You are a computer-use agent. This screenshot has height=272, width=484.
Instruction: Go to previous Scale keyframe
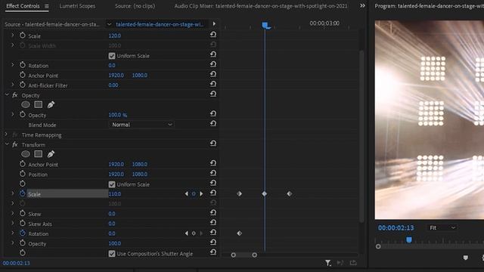(187, 193)
